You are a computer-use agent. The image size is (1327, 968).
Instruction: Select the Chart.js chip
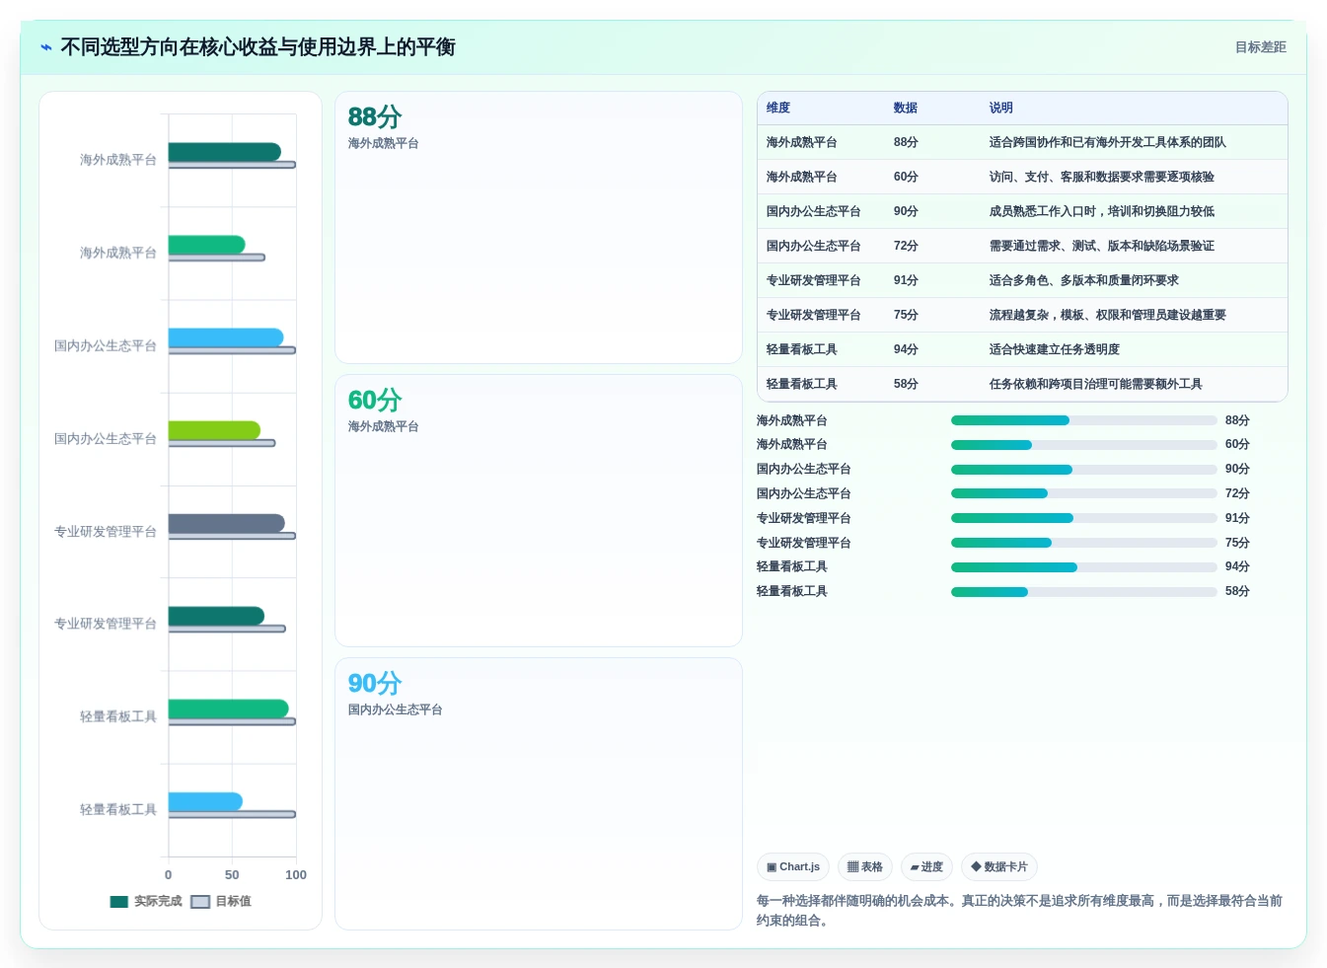tap(792, 867)
